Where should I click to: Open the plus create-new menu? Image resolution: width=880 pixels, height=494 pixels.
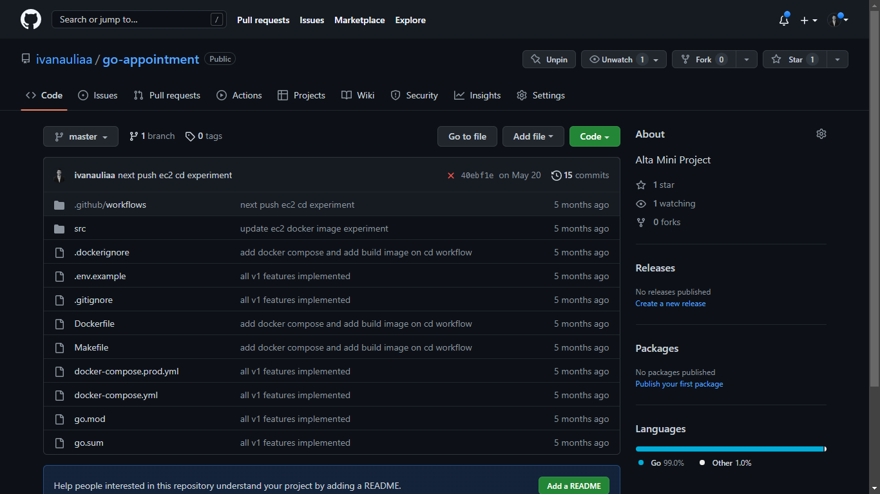click(808, 20)
